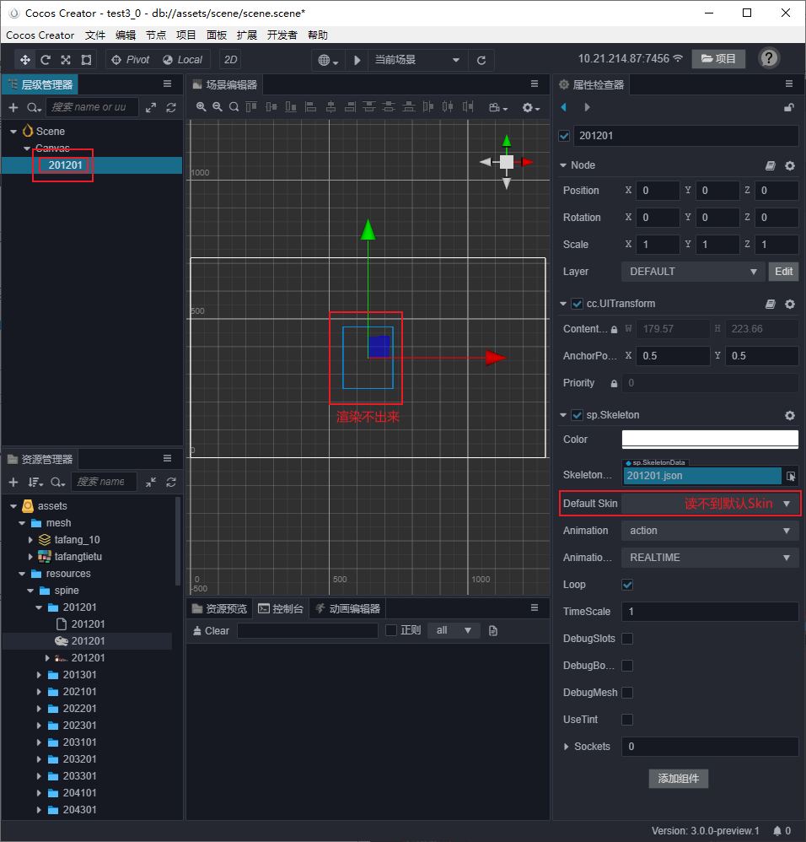Collapse all nodes in the hierarchy panel

coord(151,107)
